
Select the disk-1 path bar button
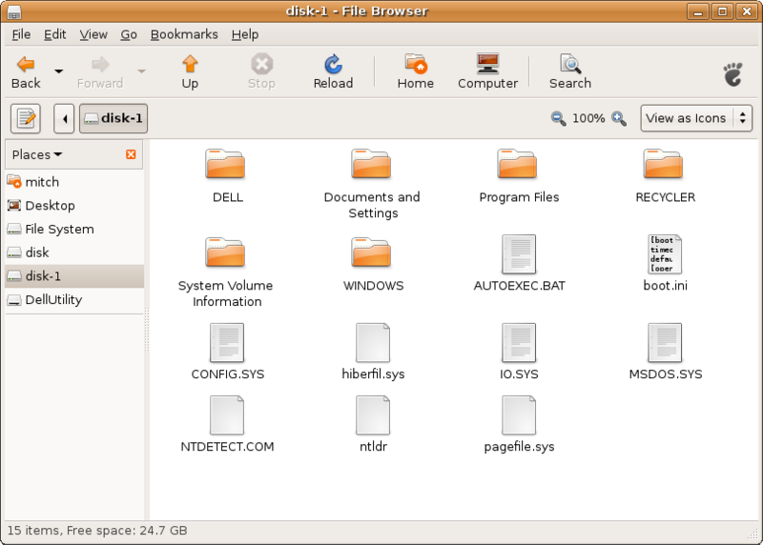tap(113, 118)
